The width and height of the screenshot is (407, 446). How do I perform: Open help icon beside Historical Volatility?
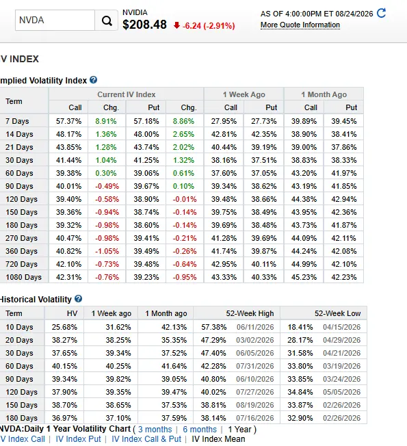tap(78, 299)
